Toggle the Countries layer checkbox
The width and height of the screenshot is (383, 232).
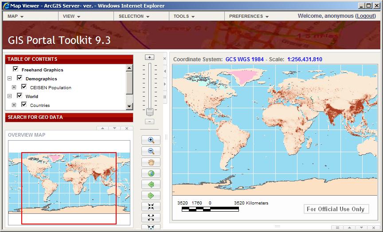pyautogui.click(x=24, y=104)
